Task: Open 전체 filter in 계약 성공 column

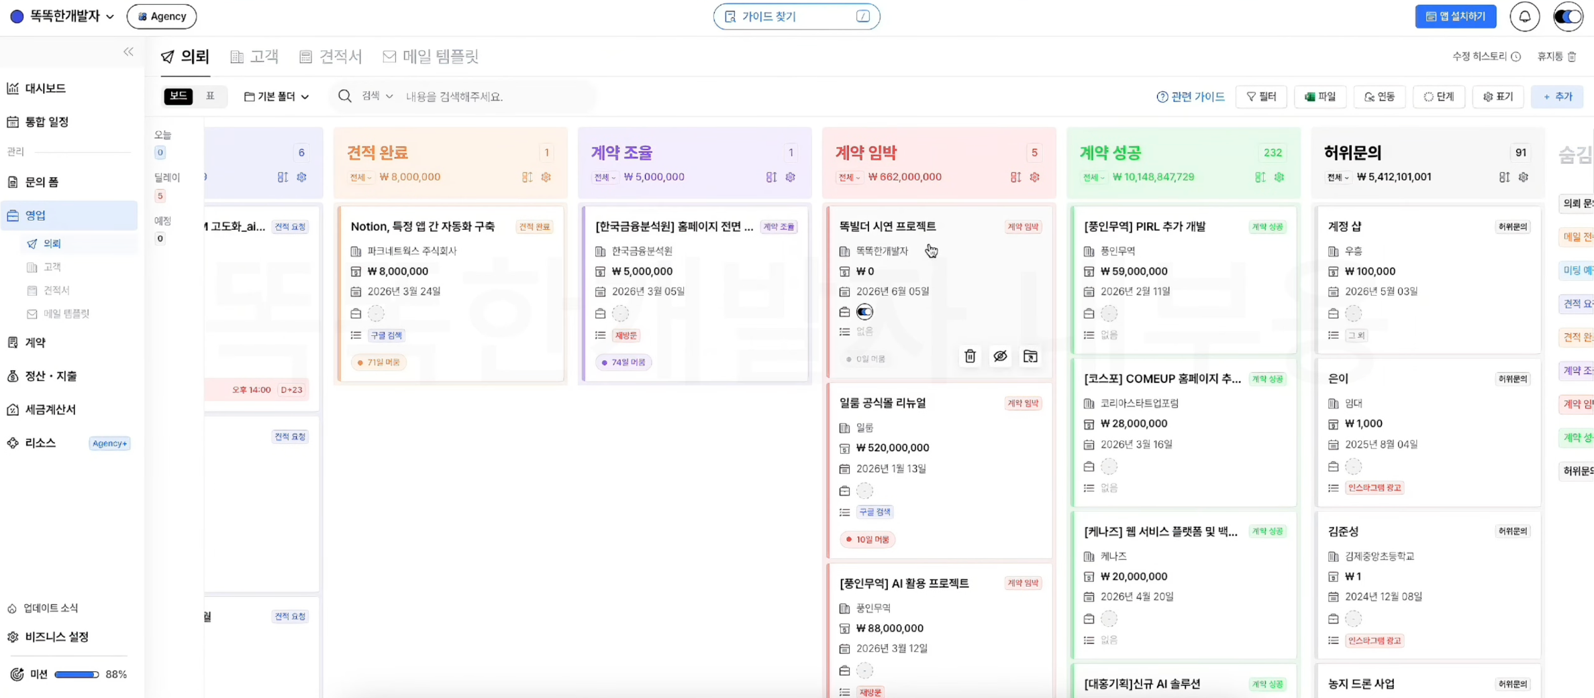Action: pyautogui.click(x=1093, y=178)
